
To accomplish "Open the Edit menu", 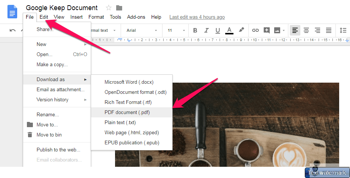I will tap(44, 17).
